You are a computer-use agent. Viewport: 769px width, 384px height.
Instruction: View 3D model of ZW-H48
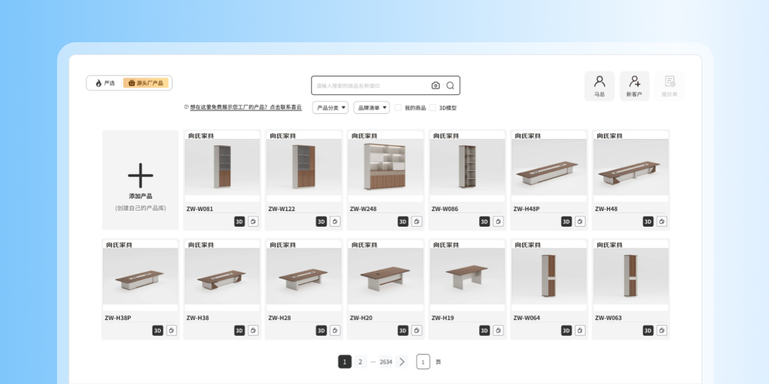tap(648, 221)
